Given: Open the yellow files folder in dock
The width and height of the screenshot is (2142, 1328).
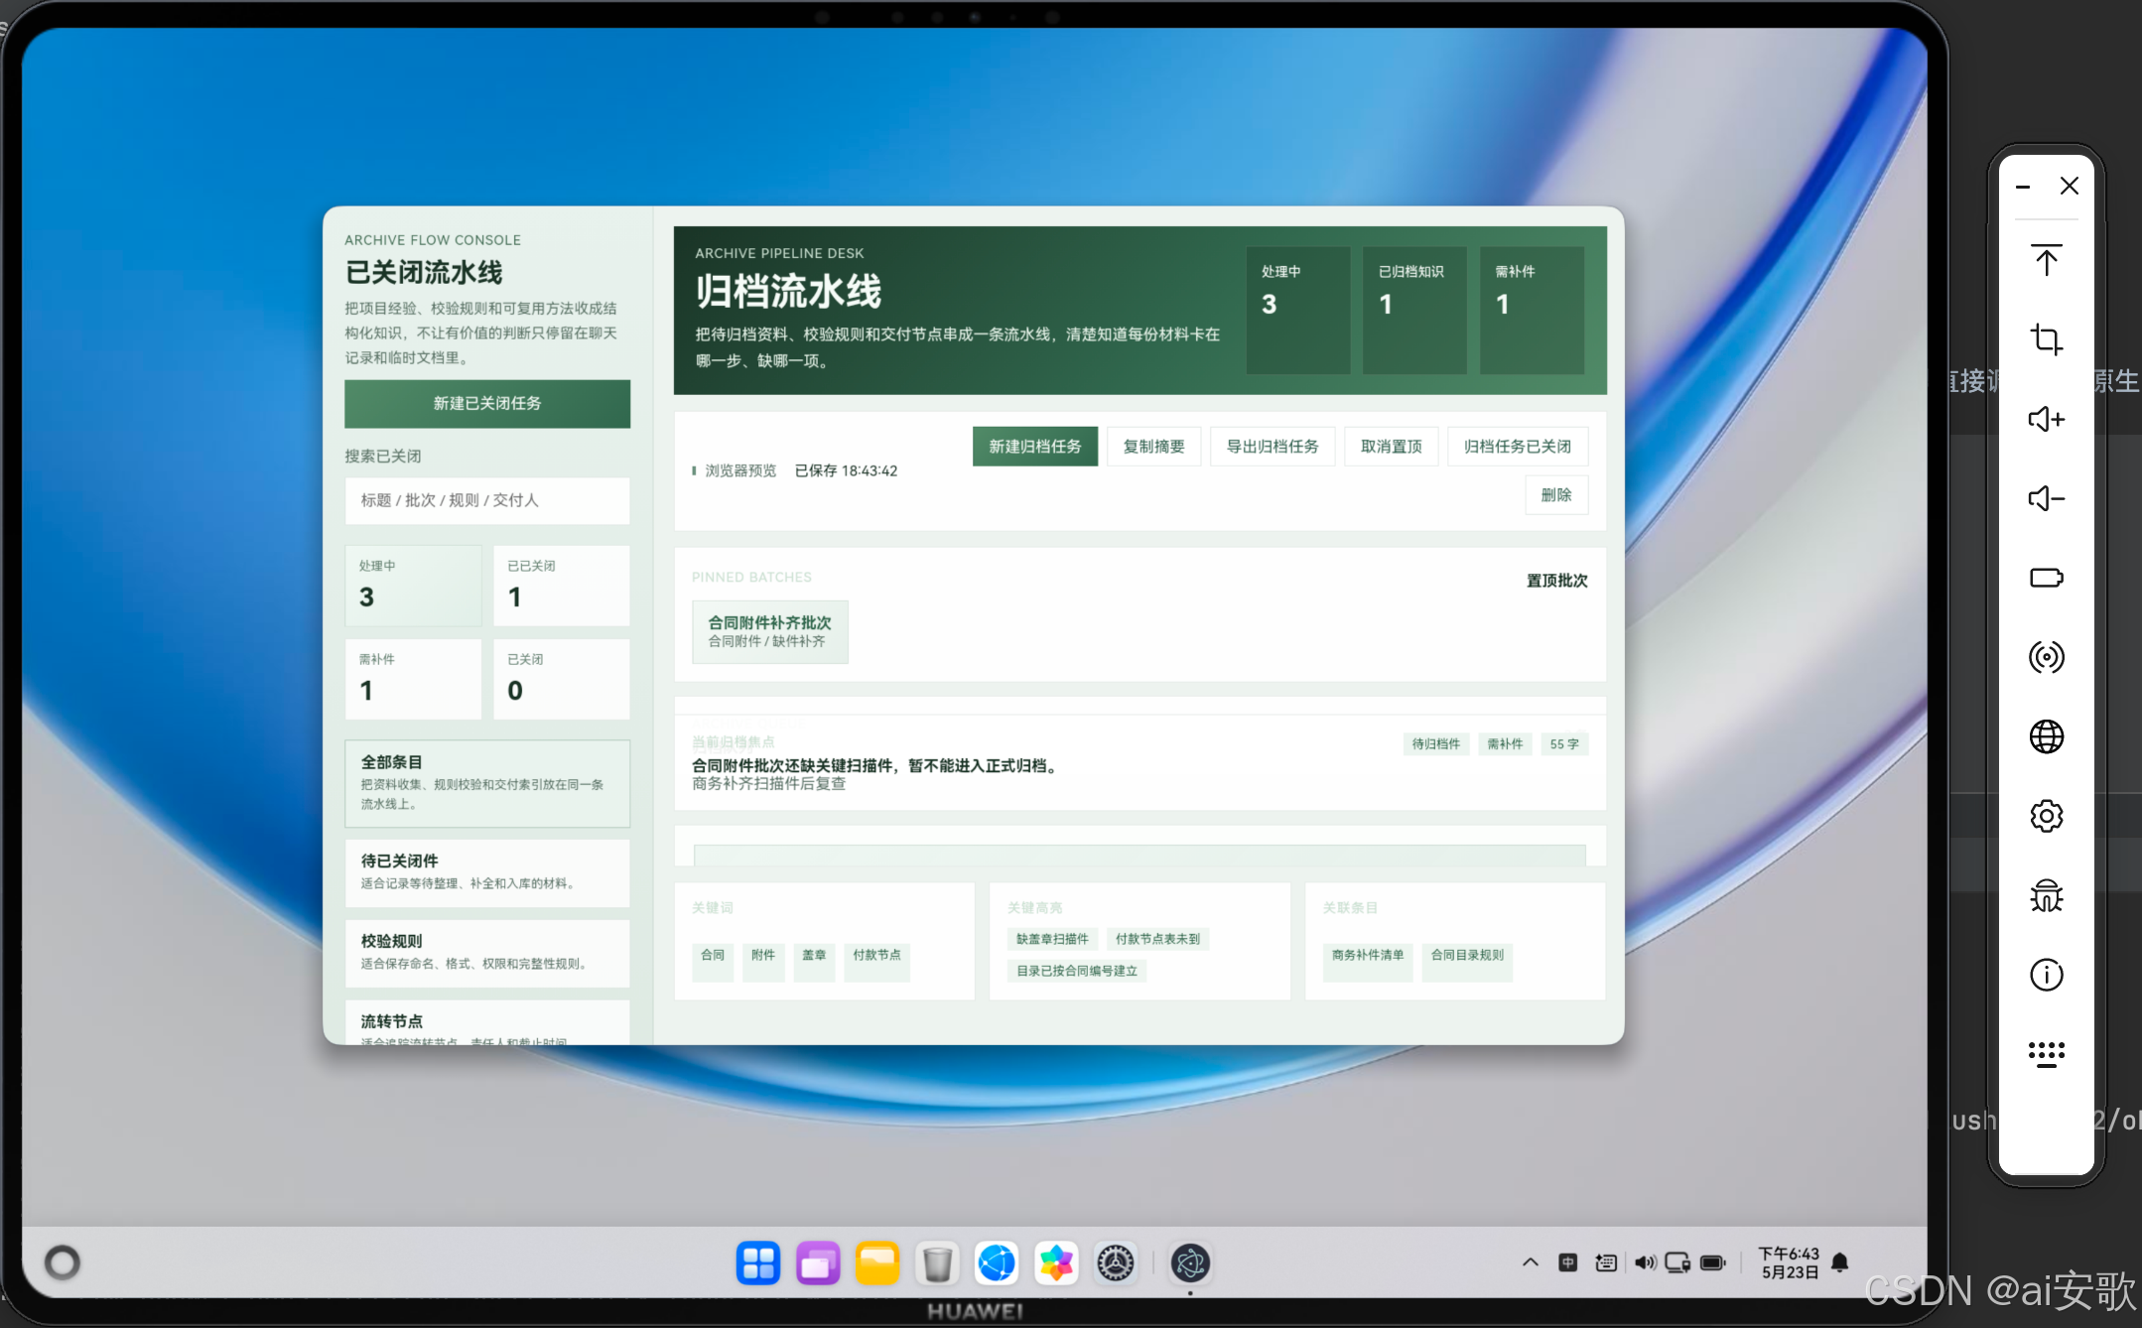Looking at the screenshot, I should tap(877, 1263).
